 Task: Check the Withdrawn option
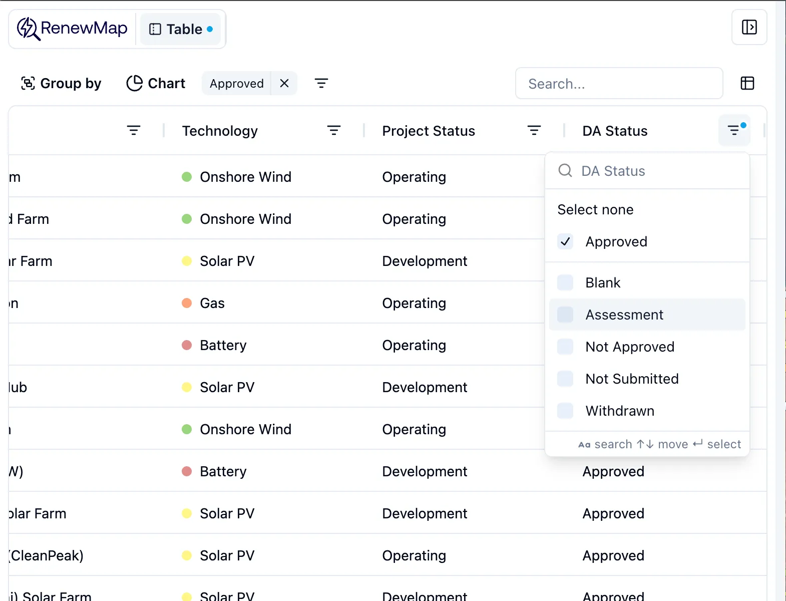[565, 411]
